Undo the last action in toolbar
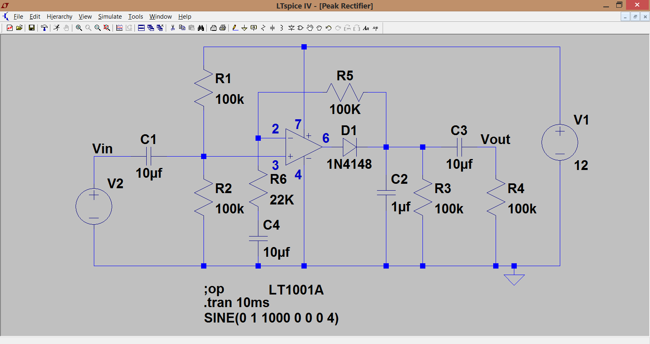The width and height of the screenshot is (650, 344). point(329,28)
